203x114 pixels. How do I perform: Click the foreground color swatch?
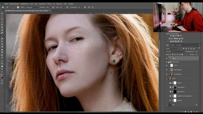click(x=1, y=76)
